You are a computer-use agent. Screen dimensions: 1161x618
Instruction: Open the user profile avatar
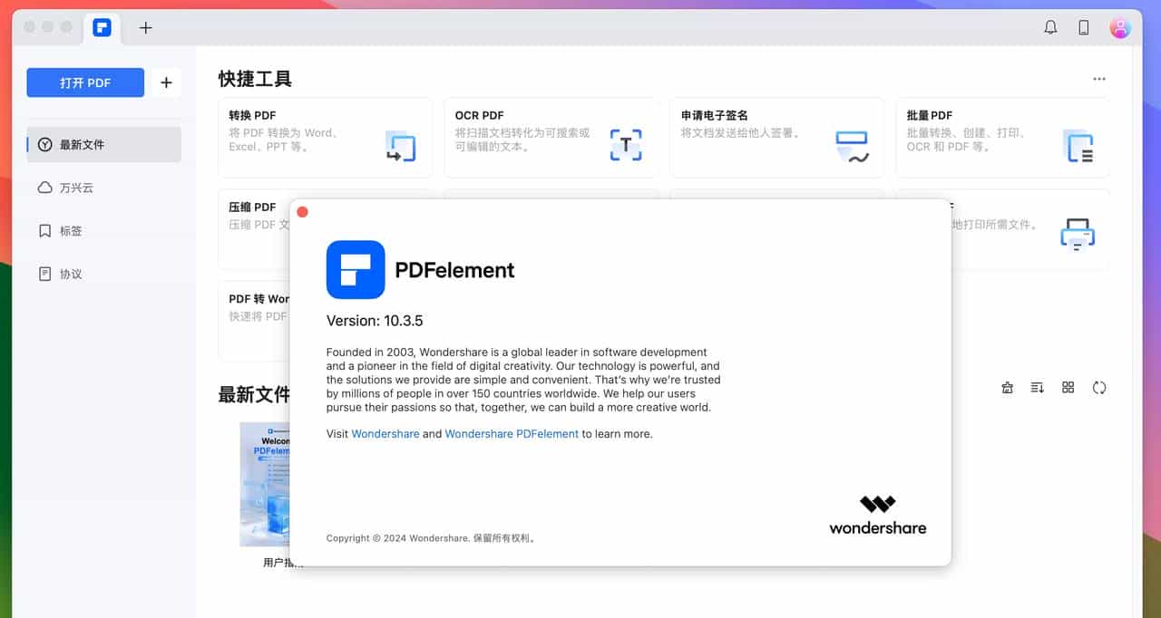coord(1120,27)
